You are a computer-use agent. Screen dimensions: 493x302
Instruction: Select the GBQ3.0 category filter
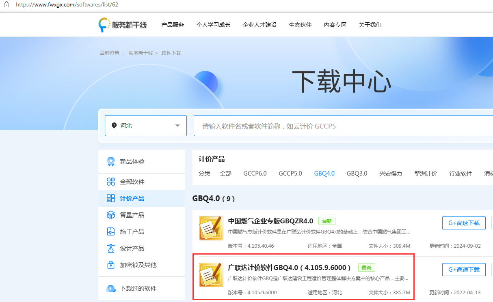tap(357, 173)
